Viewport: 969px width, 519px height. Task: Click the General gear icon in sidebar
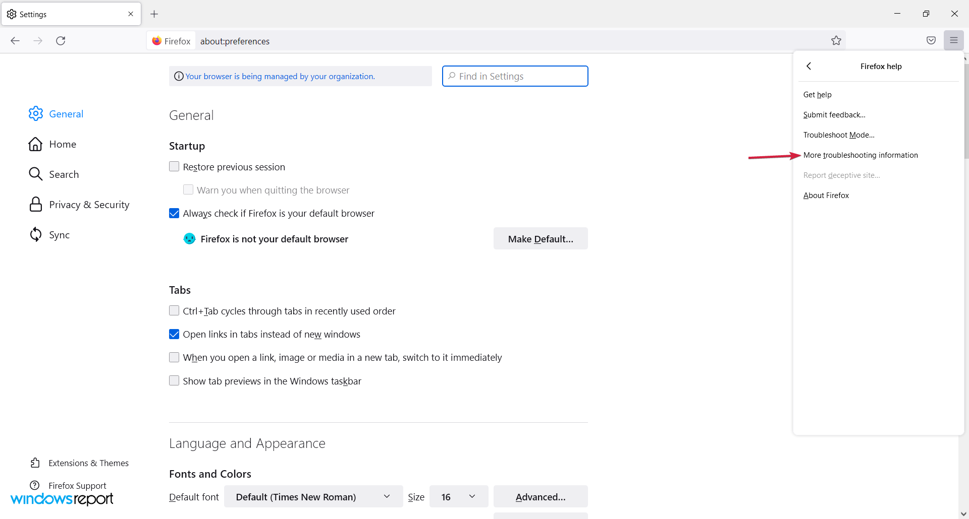(36, 114)
